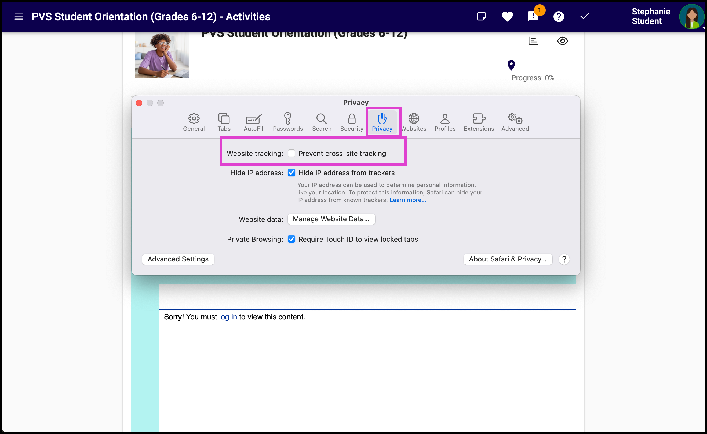Open the hamburger navigation menu
The height and width of the screenshot is (434, 707).
(19, 16)
